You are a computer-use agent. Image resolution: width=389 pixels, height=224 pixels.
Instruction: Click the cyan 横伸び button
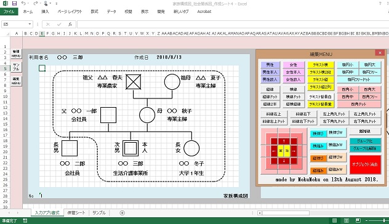tap(318, 134)
